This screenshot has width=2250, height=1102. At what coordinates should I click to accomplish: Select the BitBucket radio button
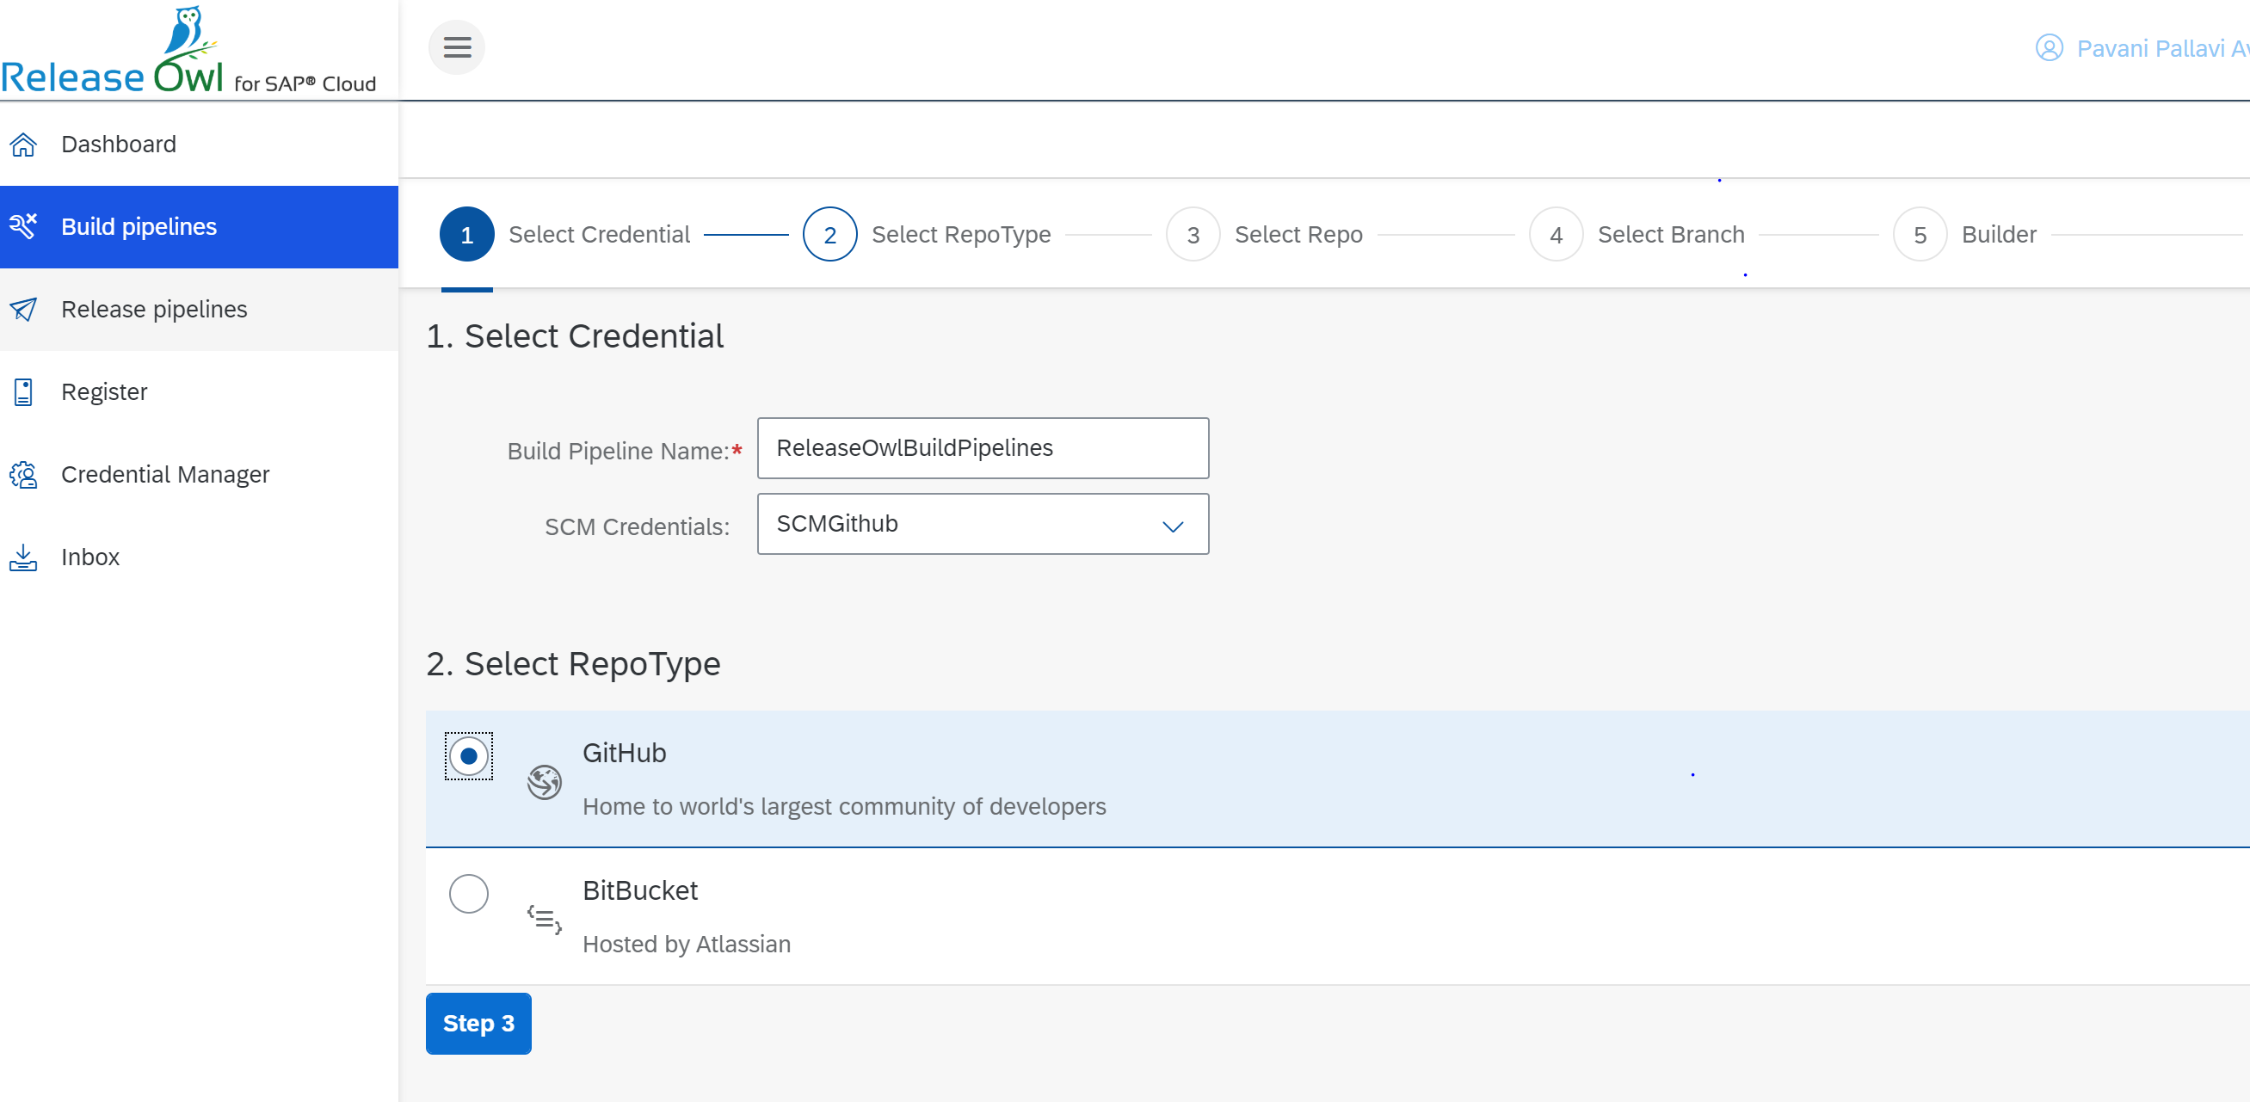click(469, 893)
